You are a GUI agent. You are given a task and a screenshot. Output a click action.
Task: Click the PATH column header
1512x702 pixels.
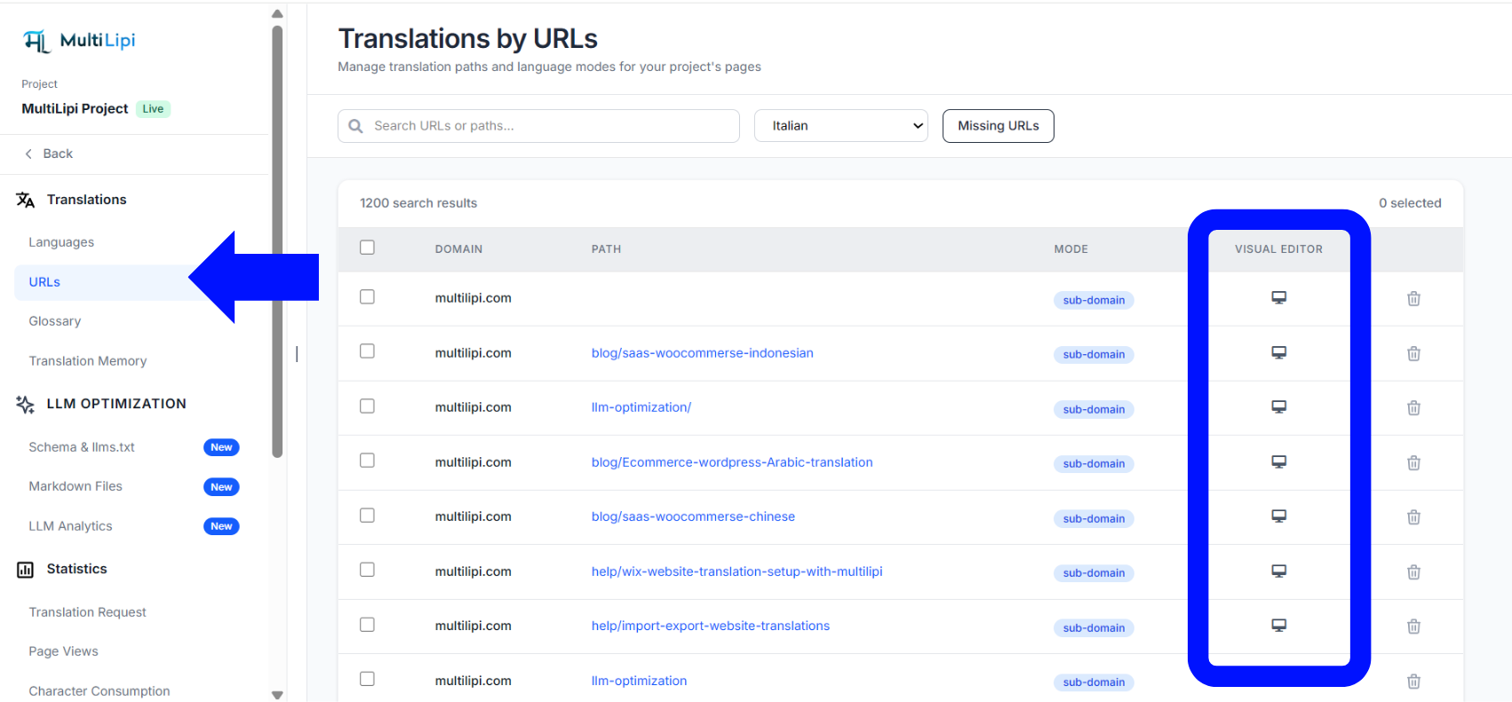click(607, 249)
